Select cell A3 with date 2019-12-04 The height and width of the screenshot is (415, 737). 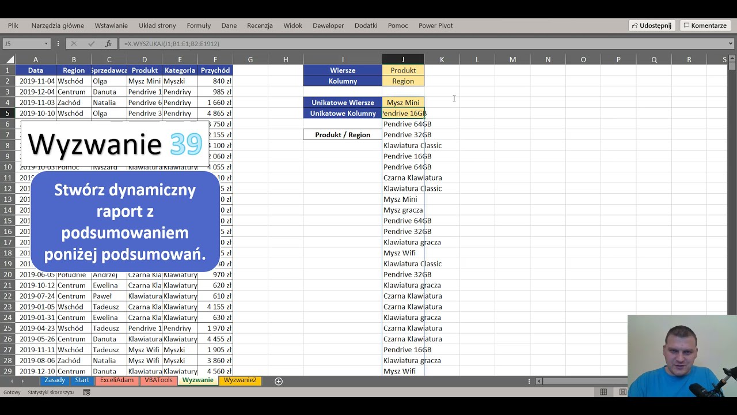click(36, 92)
